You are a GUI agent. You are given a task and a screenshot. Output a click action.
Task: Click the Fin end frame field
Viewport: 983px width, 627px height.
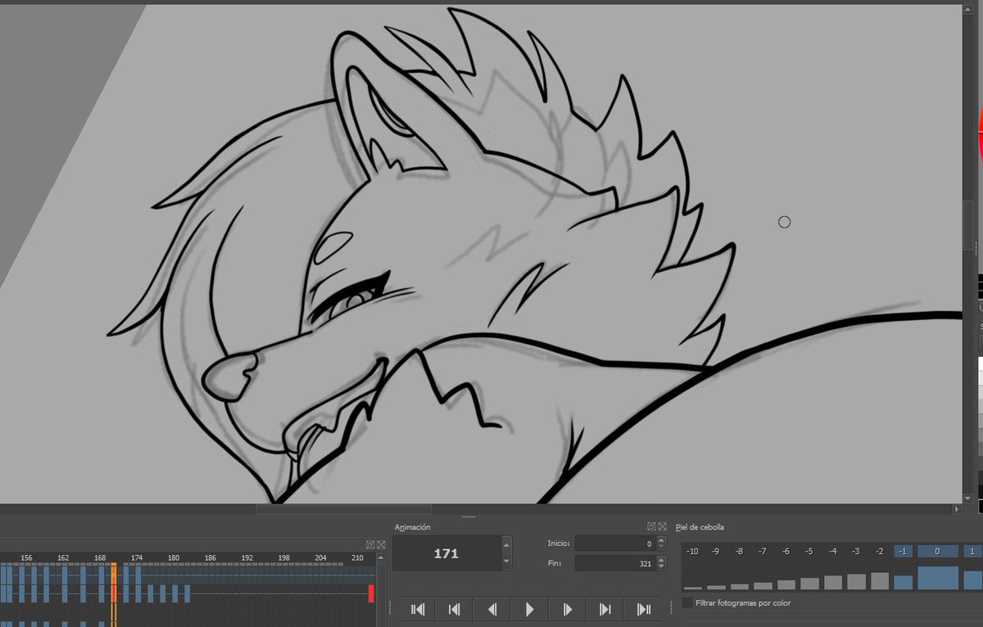pos(614,563)
